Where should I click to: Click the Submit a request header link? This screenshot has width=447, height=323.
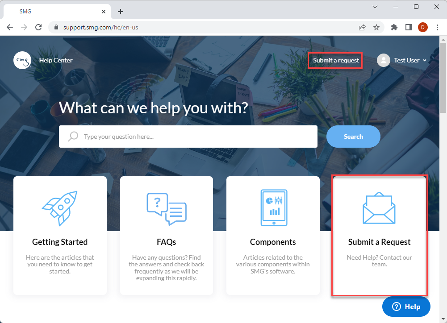[x=335, y=60]
